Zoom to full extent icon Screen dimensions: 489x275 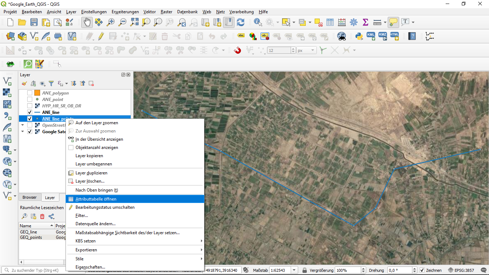[134, 22]
